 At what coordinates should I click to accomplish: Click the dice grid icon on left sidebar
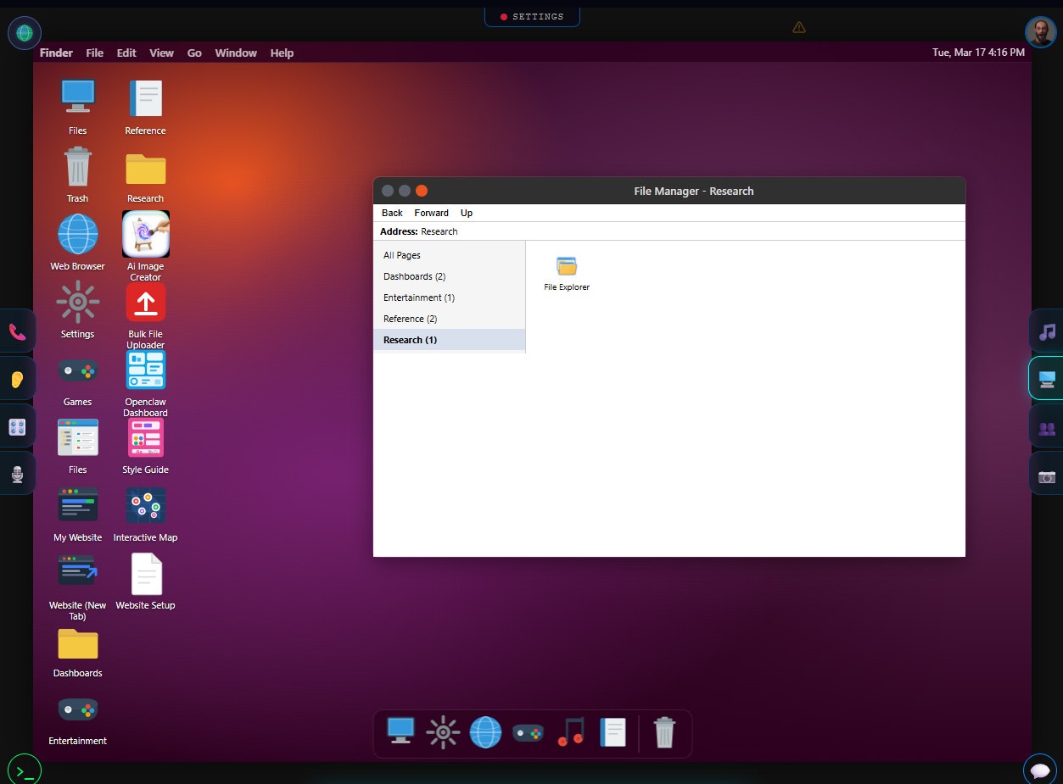tap(17, 426)
